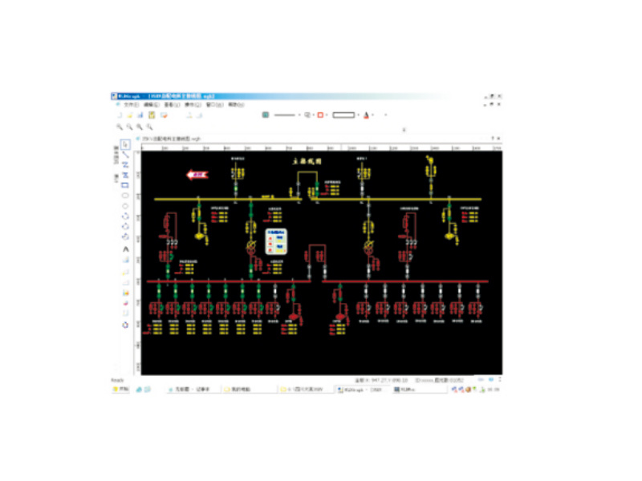This screenshot has height=481, width=642.
Task: Select the text A tool
Action: tap(126, 249)
